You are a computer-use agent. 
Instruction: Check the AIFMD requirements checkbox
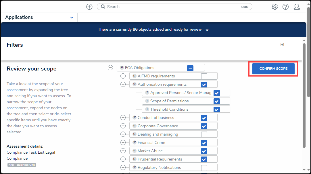coord(204,76)
